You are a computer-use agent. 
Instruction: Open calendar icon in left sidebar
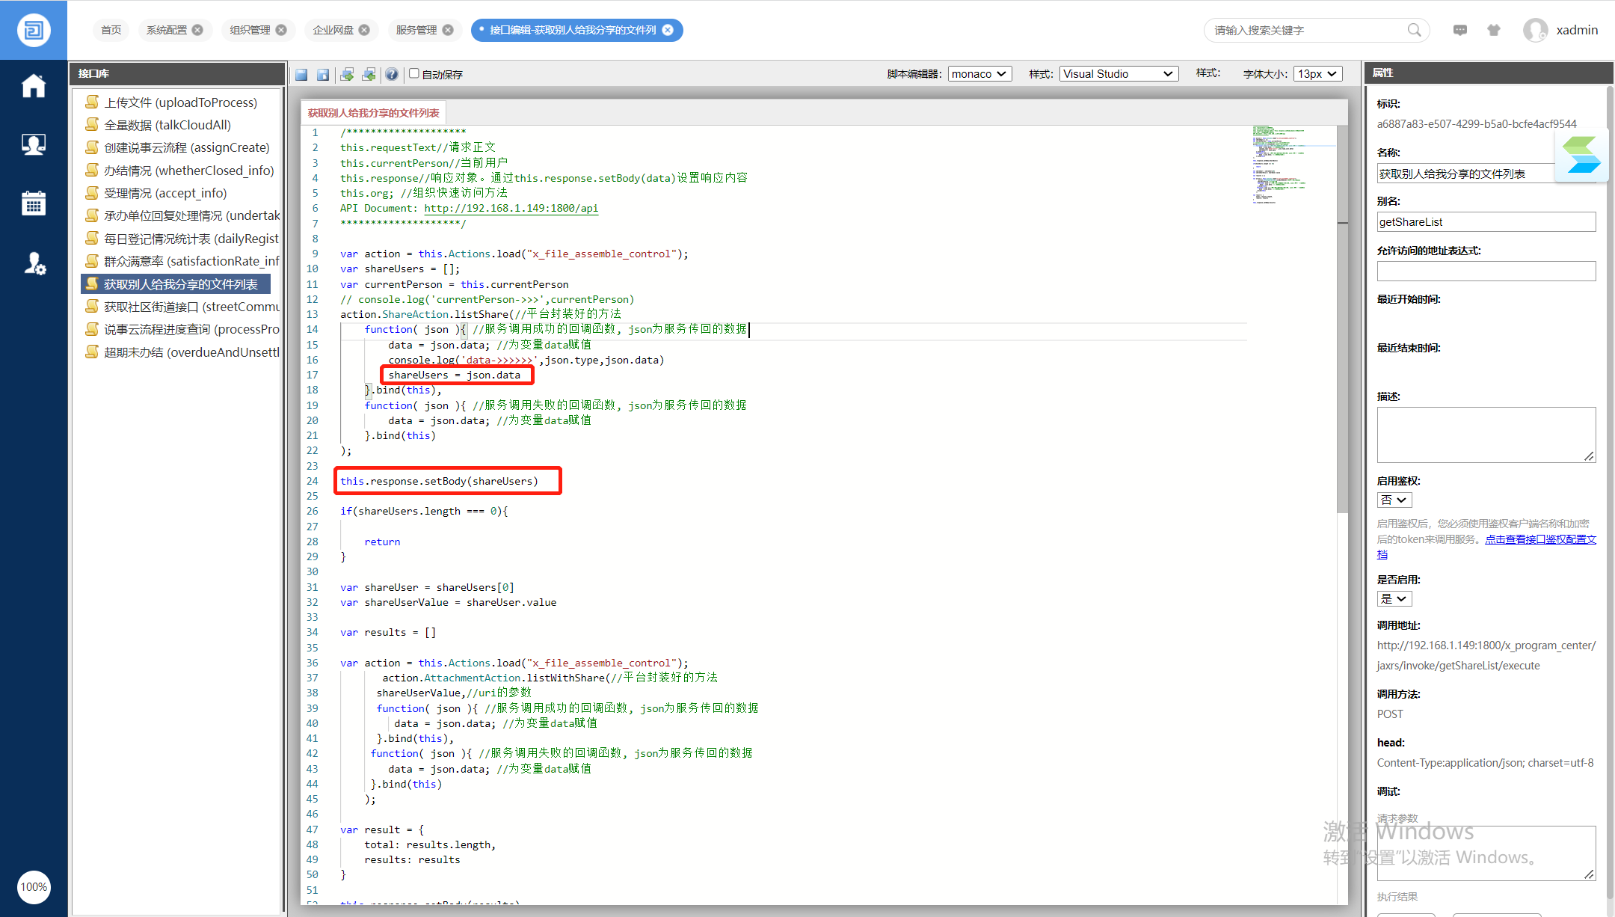34,203
